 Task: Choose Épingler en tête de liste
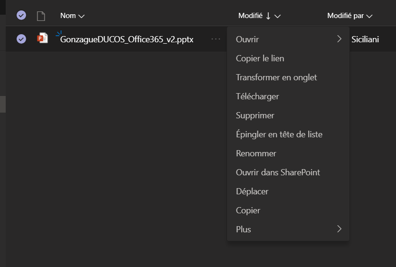[x=279, y=134]
